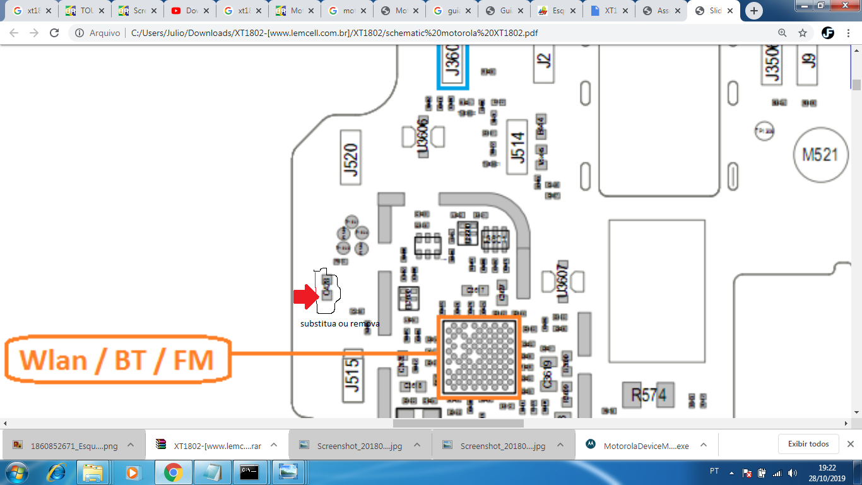Click the Wlan / BT / FM label
Image resolution: width=862 pixels, height=485 pixels.
coord(117,361)
